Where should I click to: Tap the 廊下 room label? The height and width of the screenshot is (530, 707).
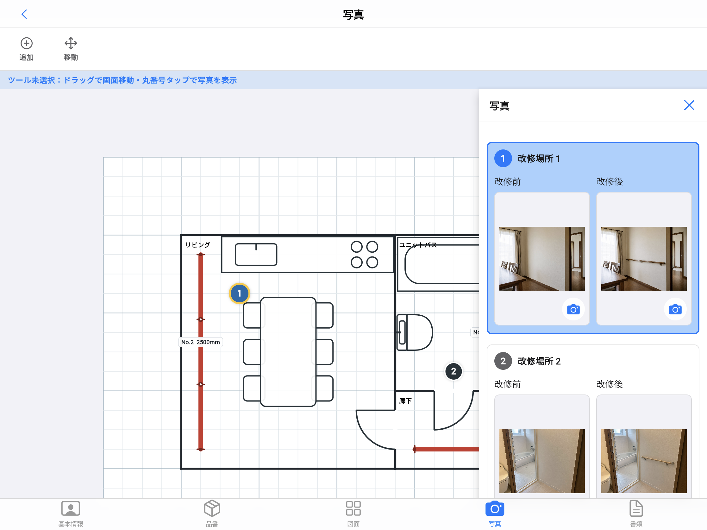tap(405, 401)
